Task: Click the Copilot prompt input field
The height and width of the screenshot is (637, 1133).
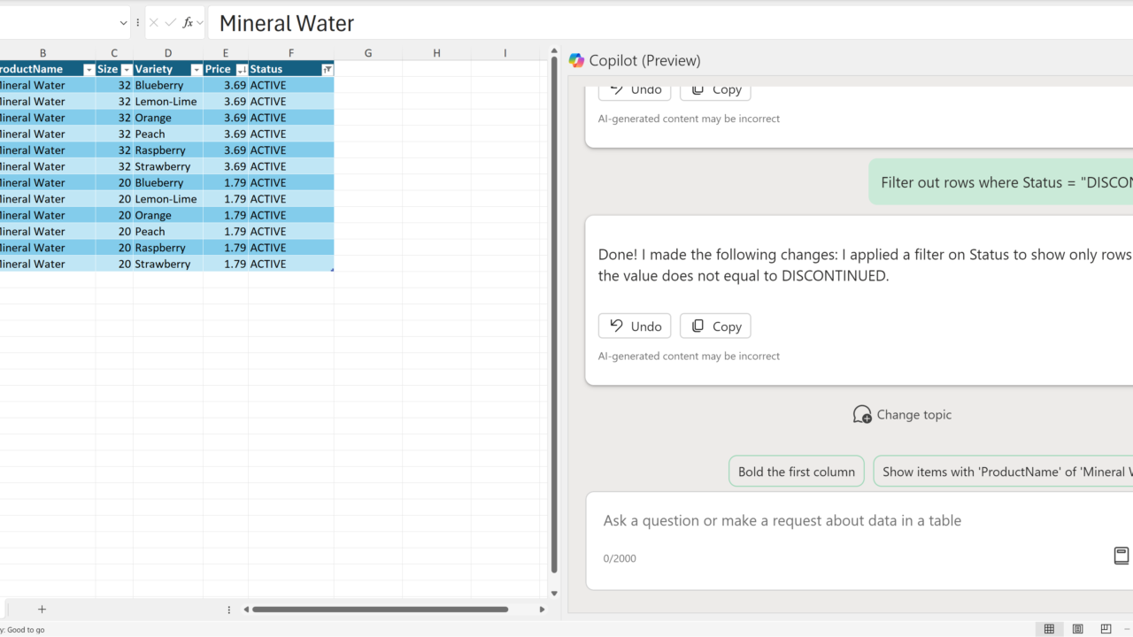Action: (850, 521)
